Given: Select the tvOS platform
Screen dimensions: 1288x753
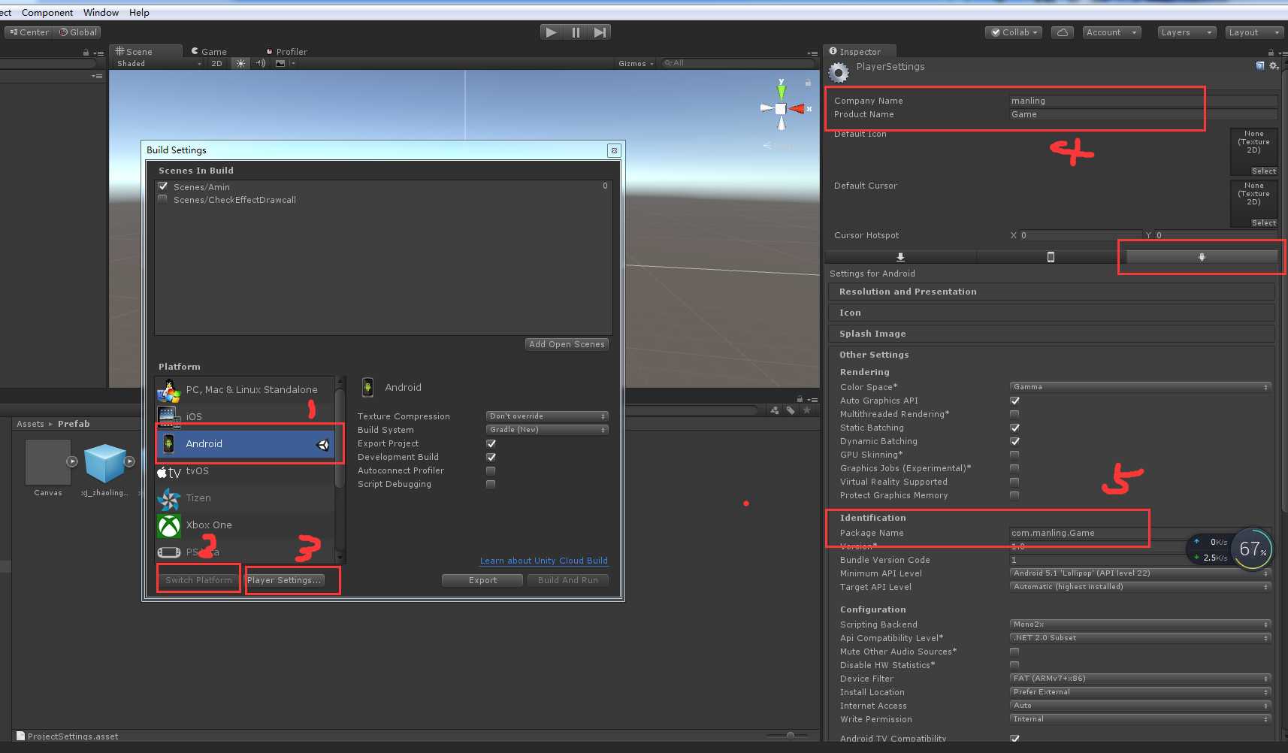Looking at the screenshot, I should [x=245, y=471].
